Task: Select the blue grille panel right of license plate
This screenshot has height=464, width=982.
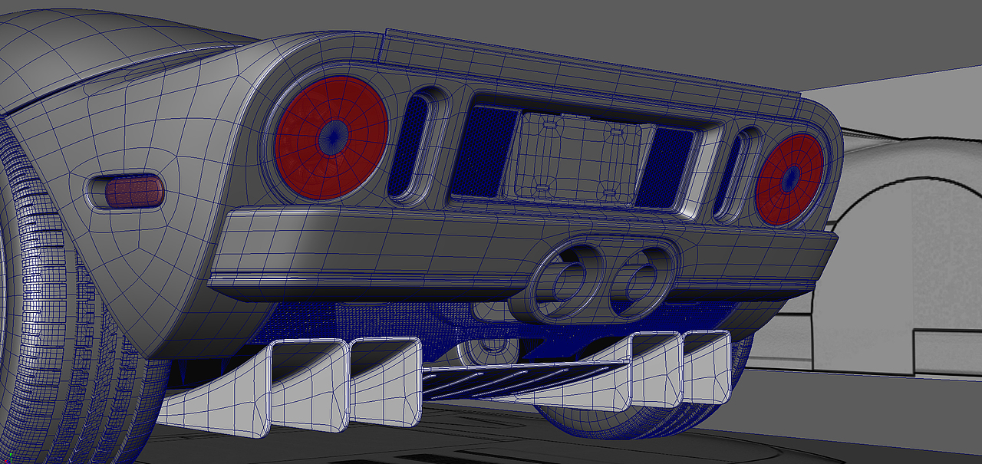Action: coord(664,167)
